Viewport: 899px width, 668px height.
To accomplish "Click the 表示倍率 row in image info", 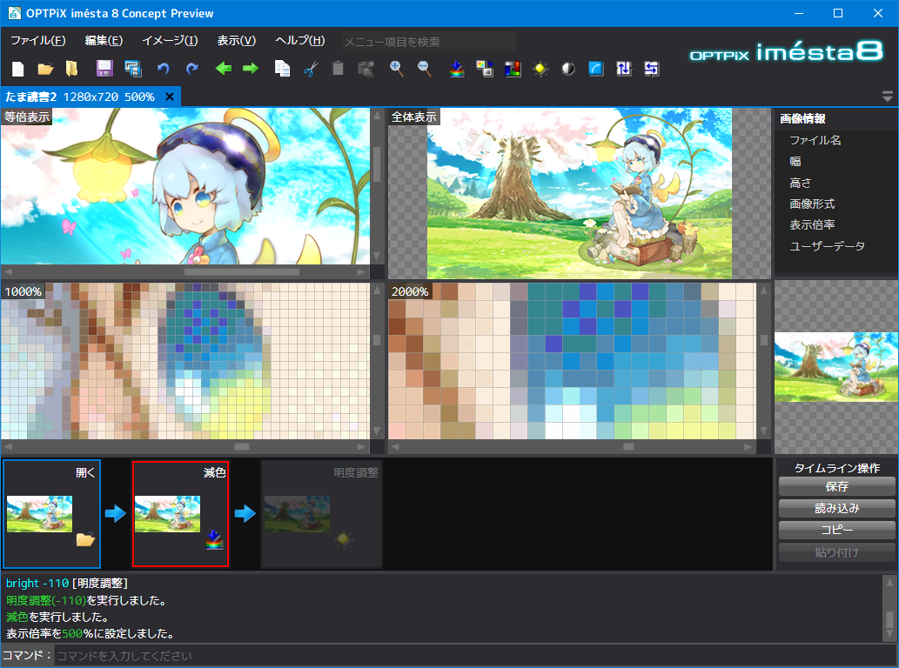I will 812,225.
